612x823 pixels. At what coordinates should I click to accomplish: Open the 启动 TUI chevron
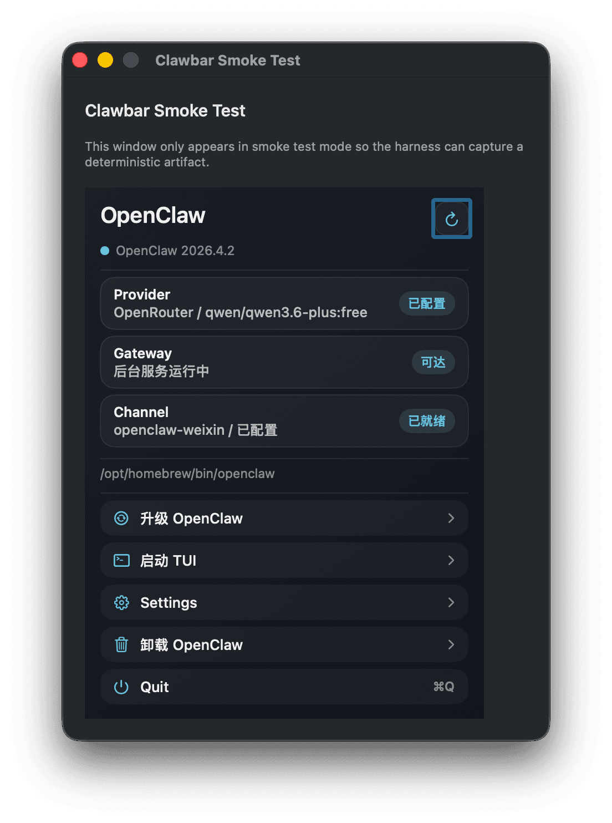[451, 560]
